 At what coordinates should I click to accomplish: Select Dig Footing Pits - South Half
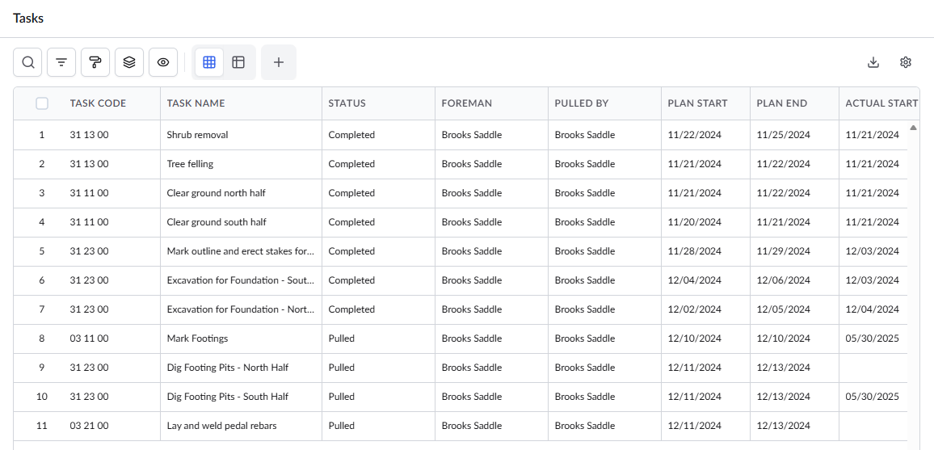tap(228, 397)
